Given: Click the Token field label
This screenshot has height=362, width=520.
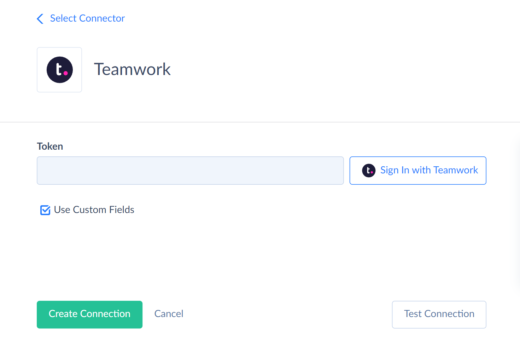Looking at the screenshot, I should point(50,146).
